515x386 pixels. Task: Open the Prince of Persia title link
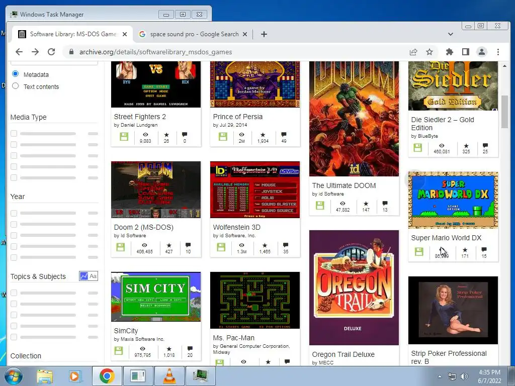[238, 117]
